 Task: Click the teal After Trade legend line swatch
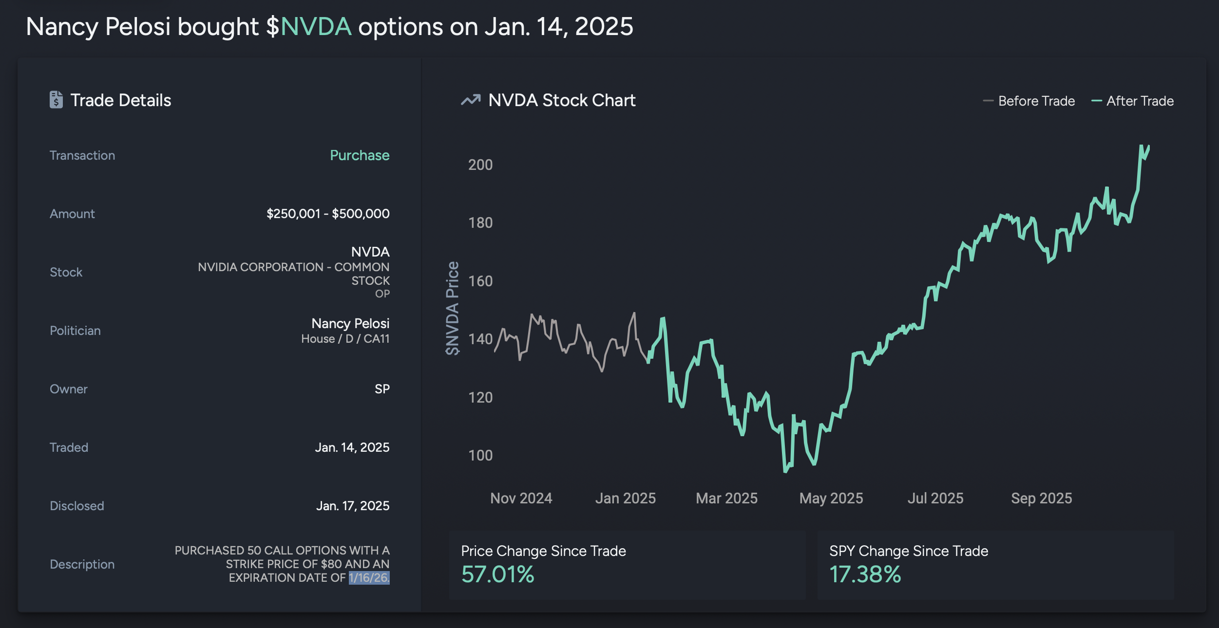(x=1096, y=101)
